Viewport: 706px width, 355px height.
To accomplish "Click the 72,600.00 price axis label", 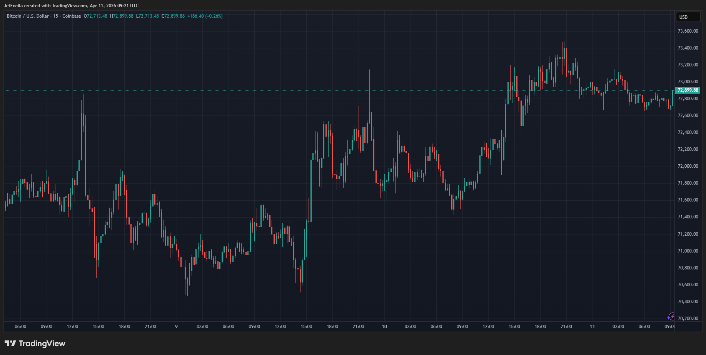I will coord(688,116).
